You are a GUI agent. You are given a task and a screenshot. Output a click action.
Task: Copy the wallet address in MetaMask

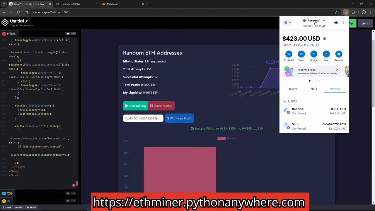tap(324, 26)
